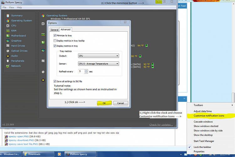Click the Hard Drives icon in the sidebar
Image resolution: width=235 pixels, height=157 pixels.
pos(8,46)
